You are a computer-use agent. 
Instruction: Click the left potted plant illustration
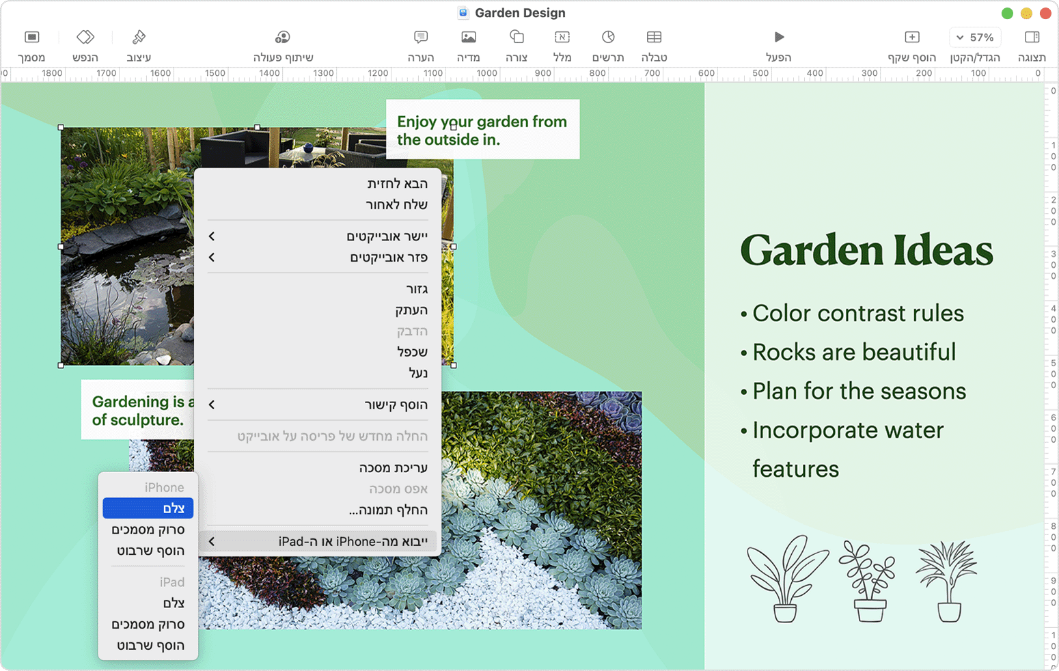tap(787, 579)
